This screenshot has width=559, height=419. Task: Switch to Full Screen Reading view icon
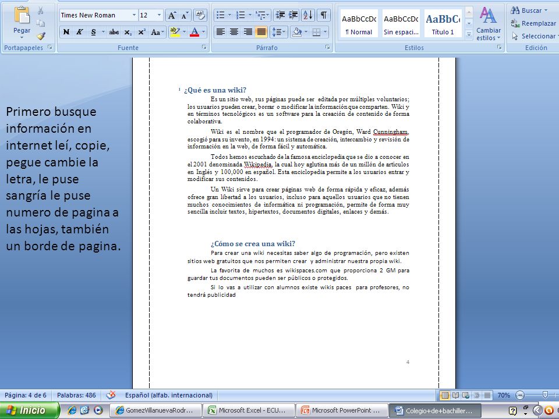(x=455, y=395)
